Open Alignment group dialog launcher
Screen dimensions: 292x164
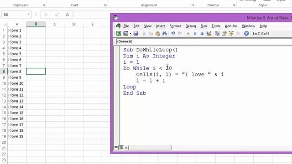pos(193,5)
